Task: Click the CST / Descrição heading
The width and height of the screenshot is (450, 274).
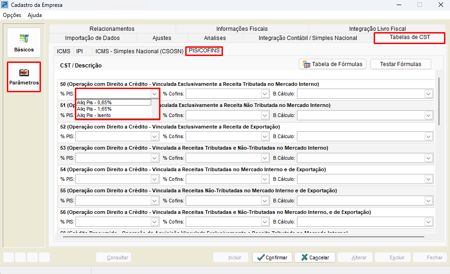Action: point(80,65)
